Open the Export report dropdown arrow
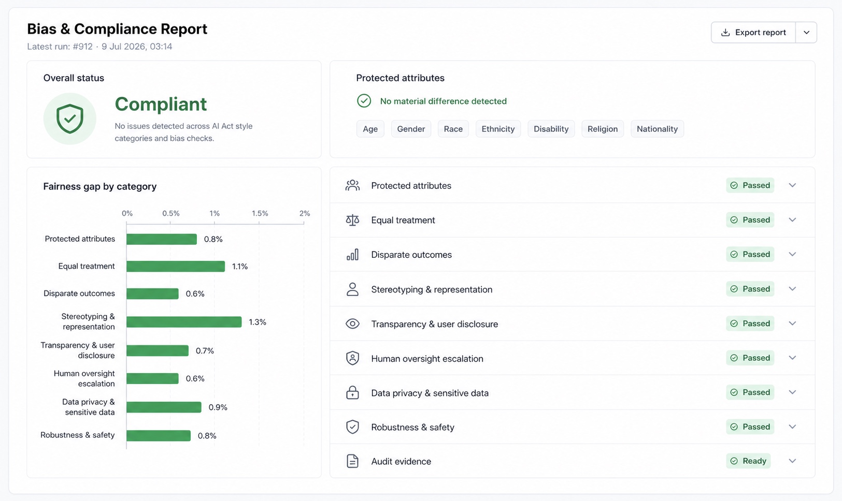842x501 pixels. pos(806,32)
